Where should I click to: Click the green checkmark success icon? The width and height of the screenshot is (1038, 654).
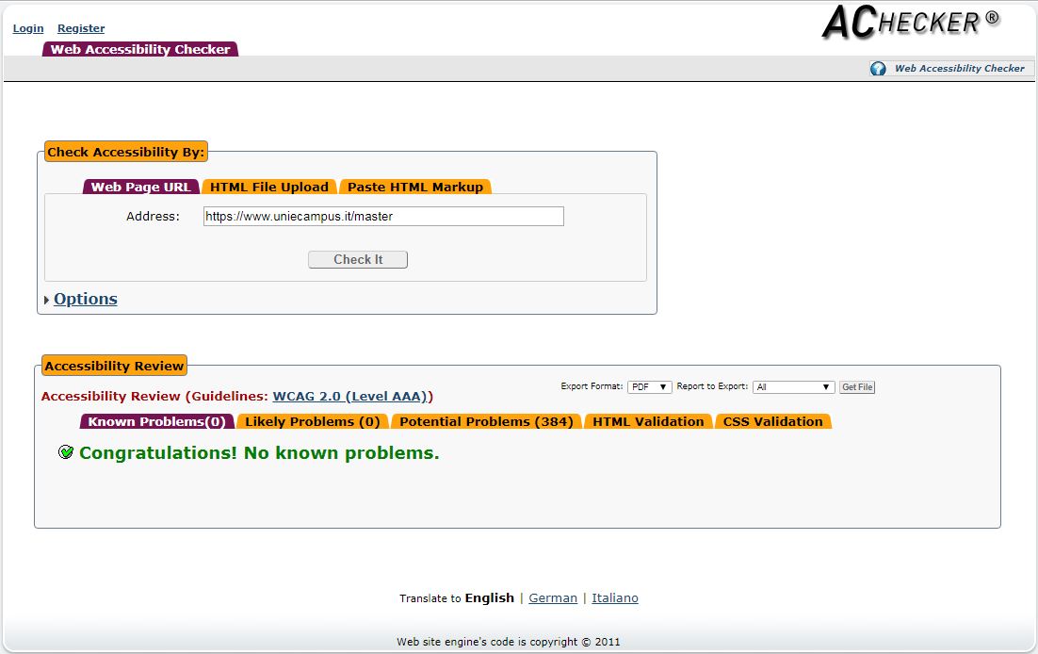[x=66, y=452]
